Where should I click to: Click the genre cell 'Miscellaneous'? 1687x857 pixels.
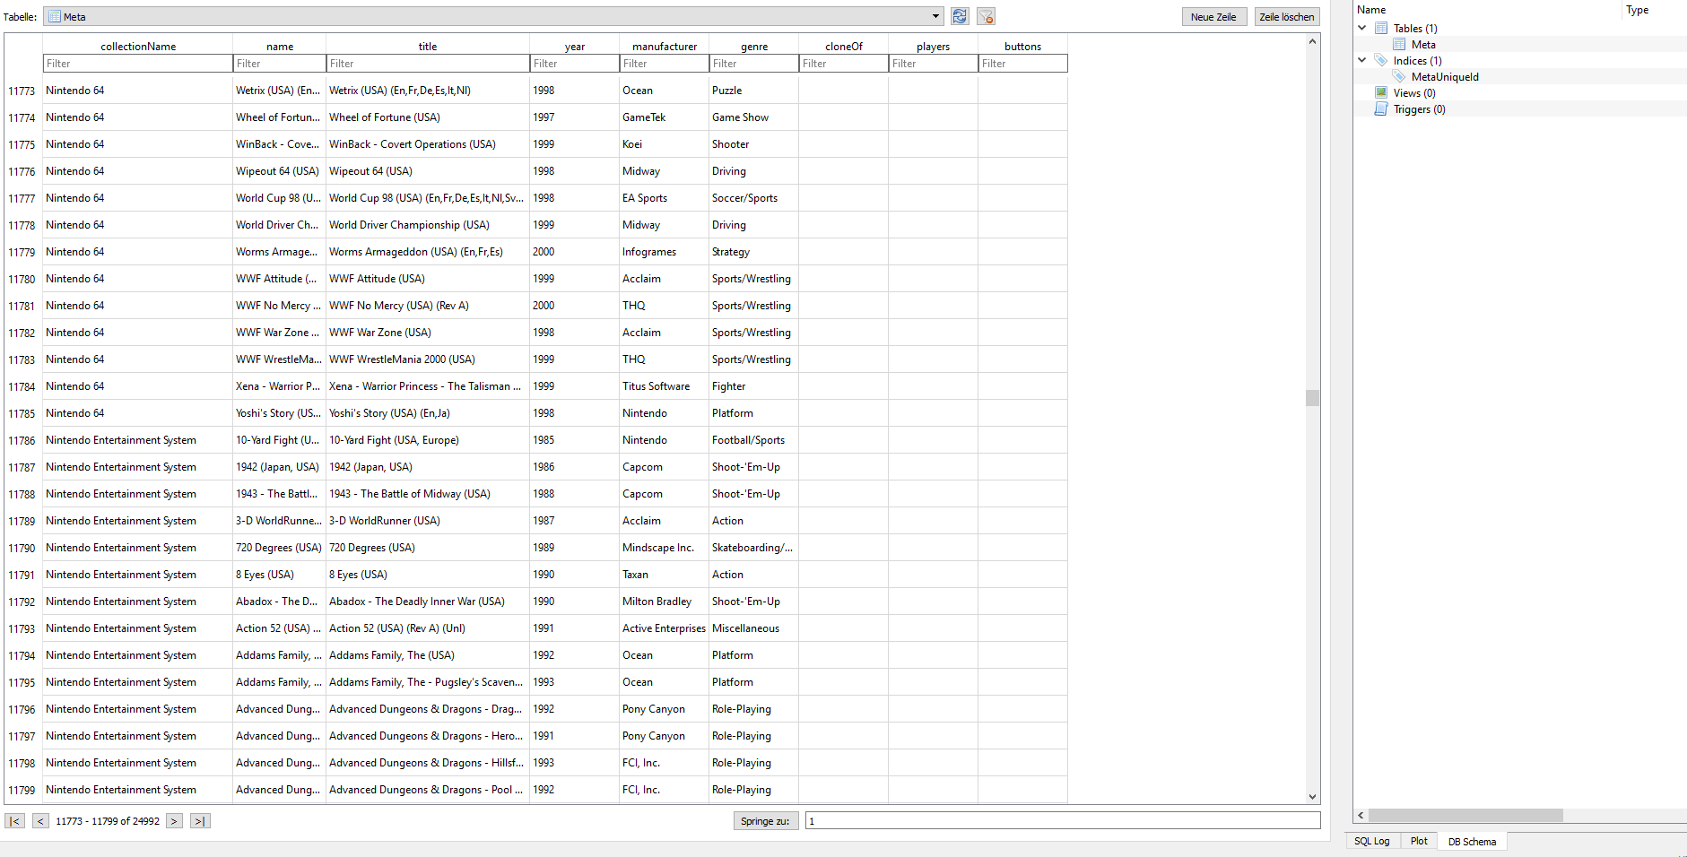click(753, 628)
